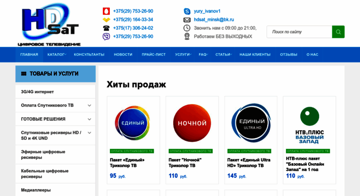Click price 95 руб.
This screenshot has height=196, width=360.
(118, 176)
